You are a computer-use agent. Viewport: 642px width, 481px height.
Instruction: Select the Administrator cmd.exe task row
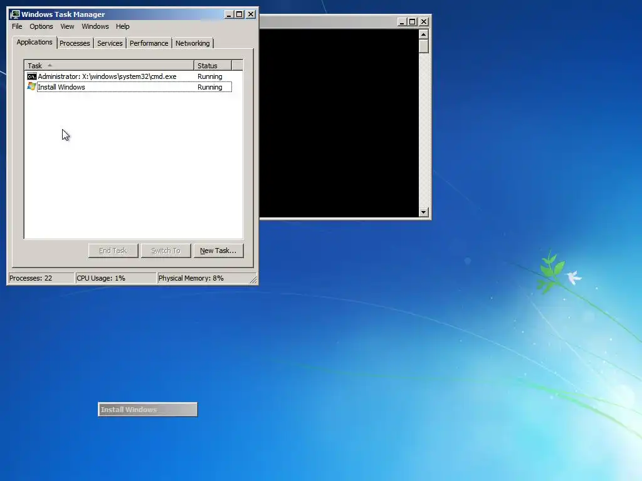[129, 76]
